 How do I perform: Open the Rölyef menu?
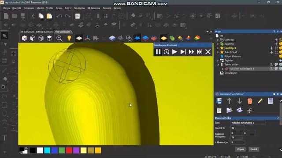click(x=68, y=8)
